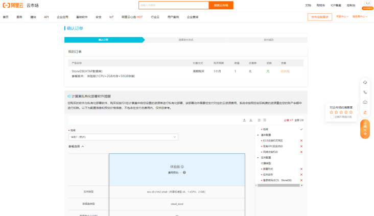Rate satisfaction with the first star
This screenshot has height=216, width=374.
click(x=332, y=112)
